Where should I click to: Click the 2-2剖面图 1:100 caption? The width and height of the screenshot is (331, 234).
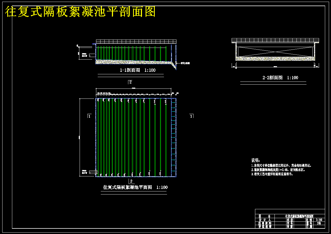(x=280, y=78)
